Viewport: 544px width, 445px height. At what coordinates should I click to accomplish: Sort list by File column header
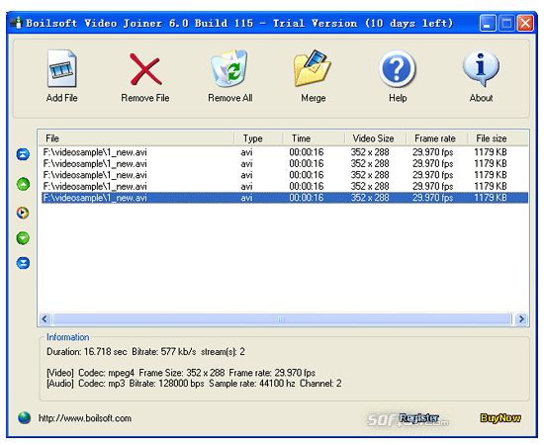pyautogui.click(x=136, y=138)
